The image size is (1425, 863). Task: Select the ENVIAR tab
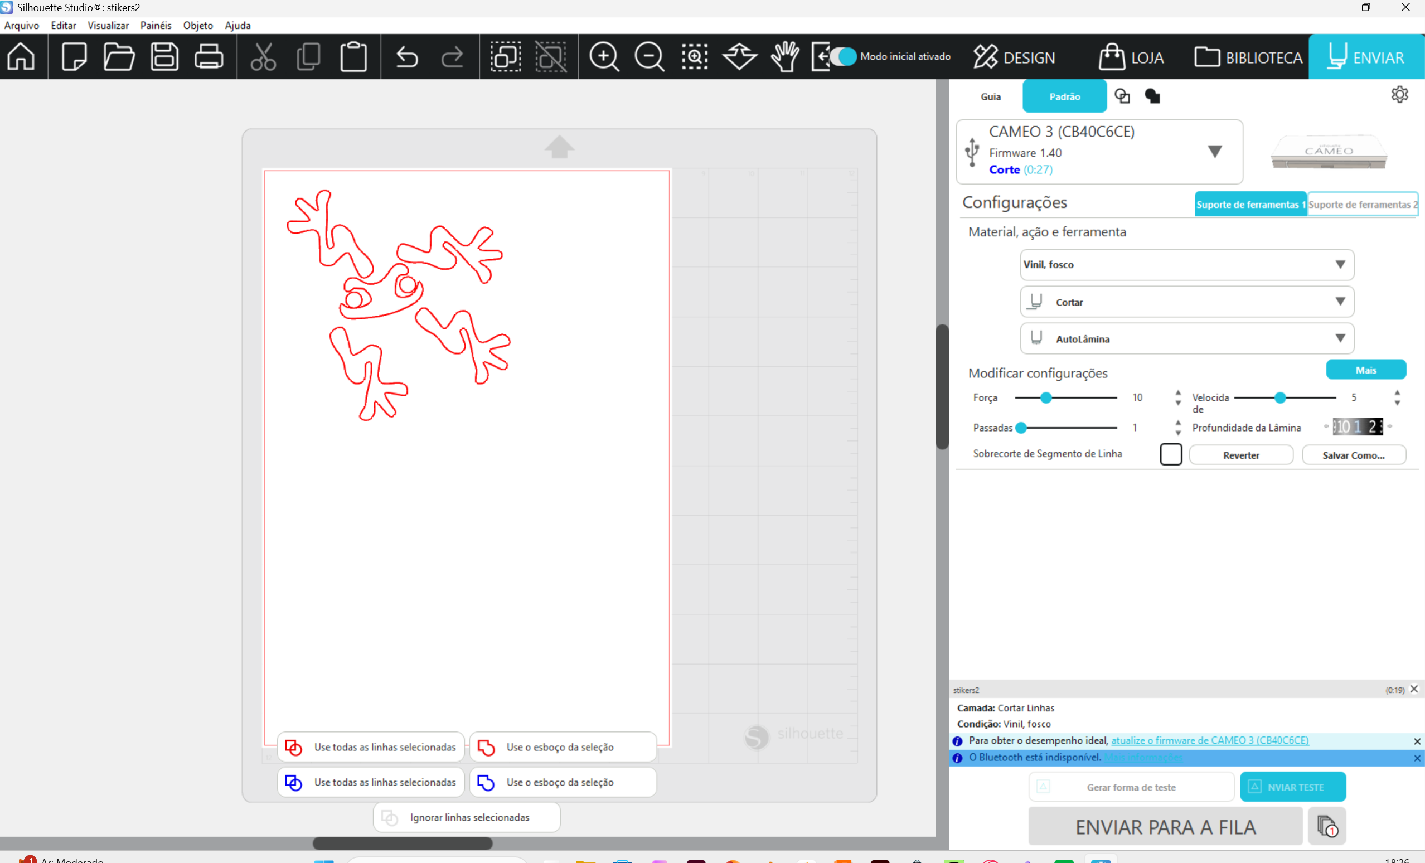point(1366,57)
